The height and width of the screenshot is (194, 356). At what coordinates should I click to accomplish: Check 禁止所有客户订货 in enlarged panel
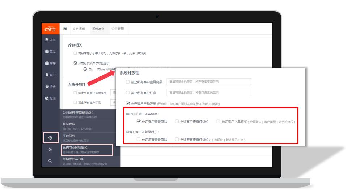pyautogui.click(x=128, y=93)
